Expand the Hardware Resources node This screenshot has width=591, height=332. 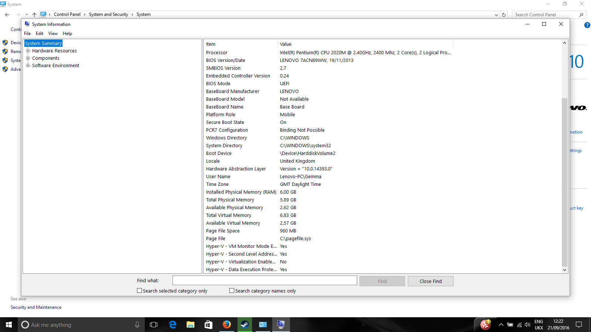point(28,51)
